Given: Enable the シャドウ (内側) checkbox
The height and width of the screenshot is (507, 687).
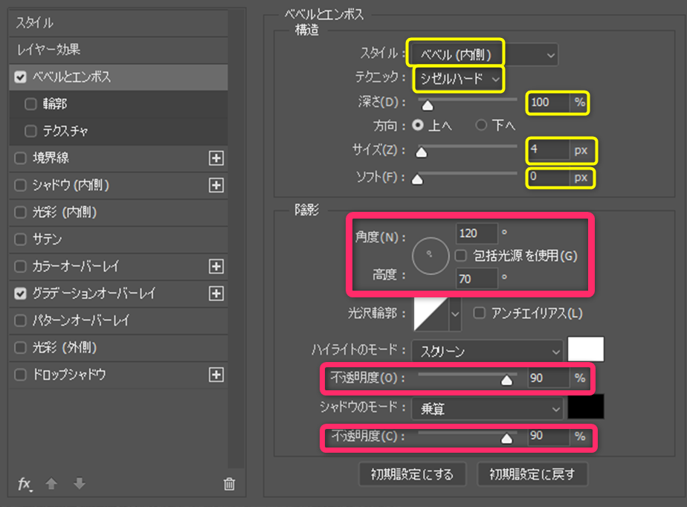Looking at the screenshot, I should click(x=20, y=185).
